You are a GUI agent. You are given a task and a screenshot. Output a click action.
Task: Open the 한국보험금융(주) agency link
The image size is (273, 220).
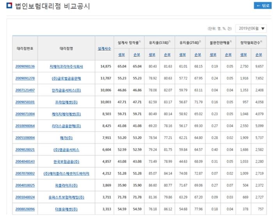[66, 161]
